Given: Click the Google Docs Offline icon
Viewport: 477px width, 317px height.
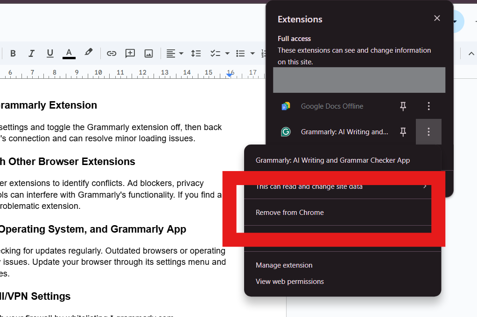Looking at the screenshot, I should click(x=286, y=106).
